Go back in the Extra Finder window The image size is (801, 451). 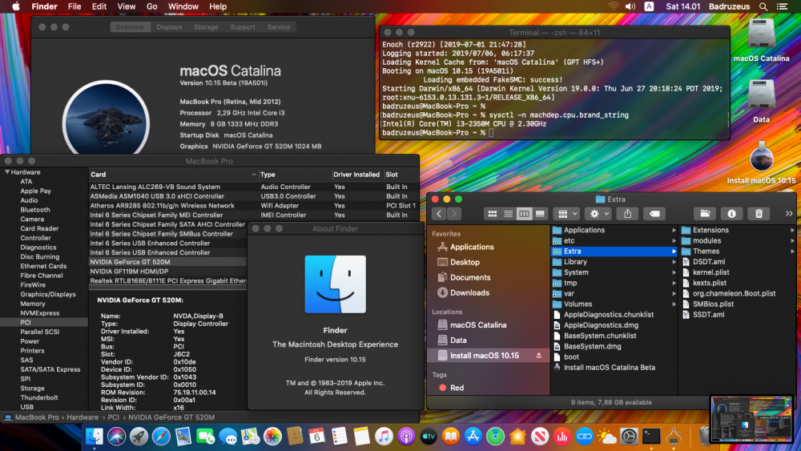point(439,214)
